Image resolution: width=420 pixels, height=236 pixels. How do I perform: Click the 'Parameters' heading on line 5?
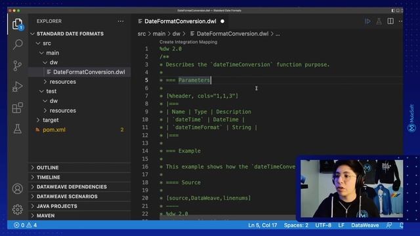pos(194,80)
